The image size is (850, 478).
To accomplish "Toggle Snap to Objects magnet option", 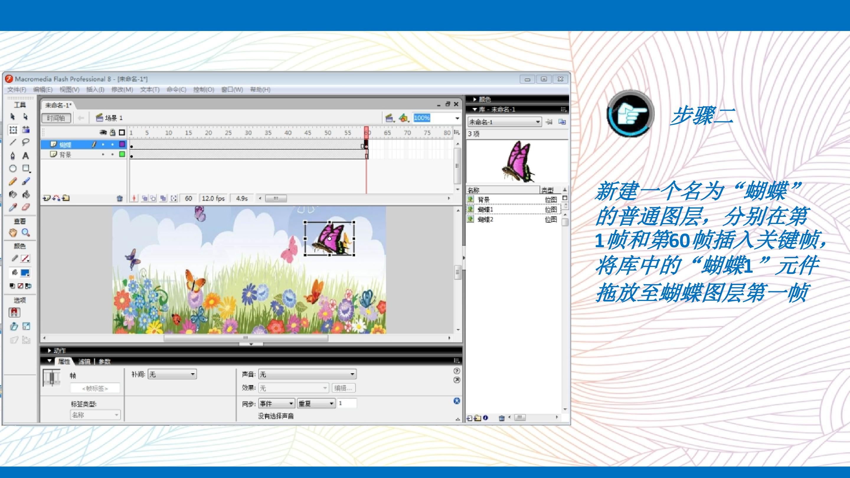I will [14, 312].
